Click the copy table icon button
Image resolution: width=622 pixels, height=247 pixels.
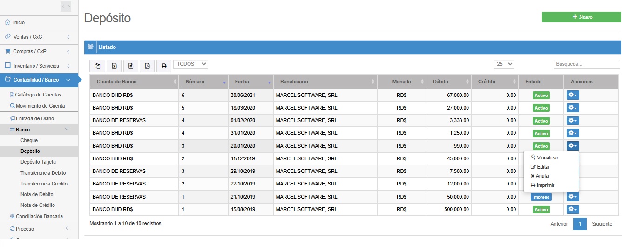pyautogui.click(x=97, y=66)
